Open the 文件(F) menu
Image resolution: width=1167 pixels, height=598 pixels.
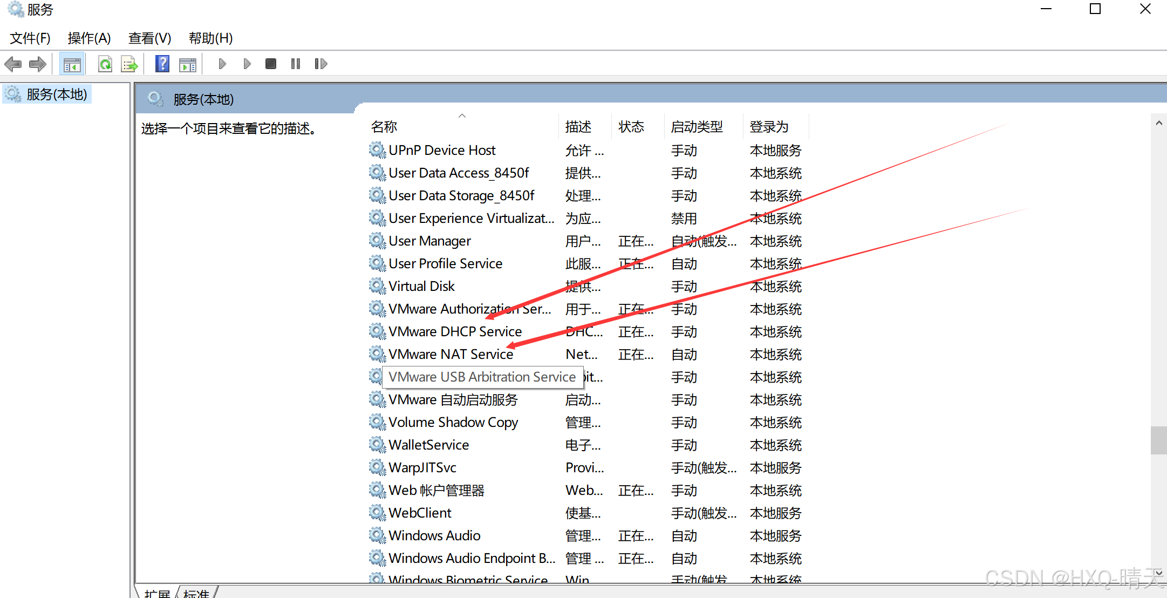tap(30, 38)
